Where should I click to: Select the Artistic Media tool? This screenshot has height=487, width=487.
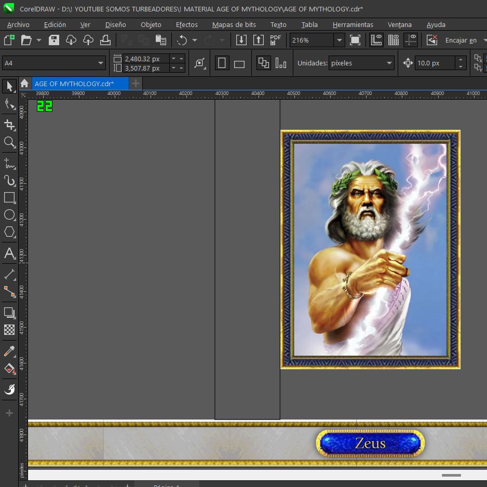[x=9, y=181]
